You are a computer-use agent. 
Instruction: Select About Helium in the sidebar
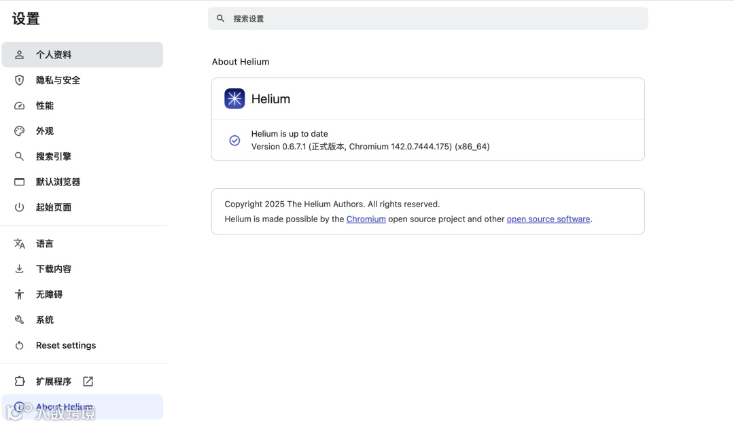[82, 407]
